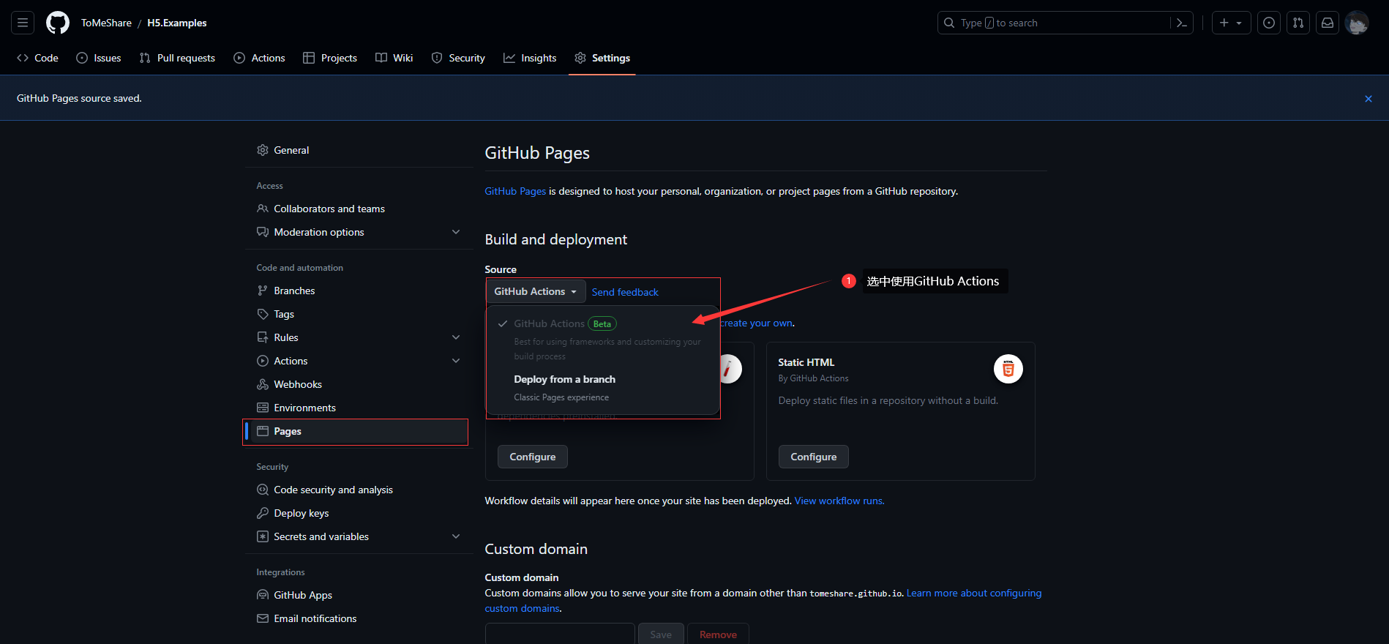Open the user avatar menu

point(1357,23)
